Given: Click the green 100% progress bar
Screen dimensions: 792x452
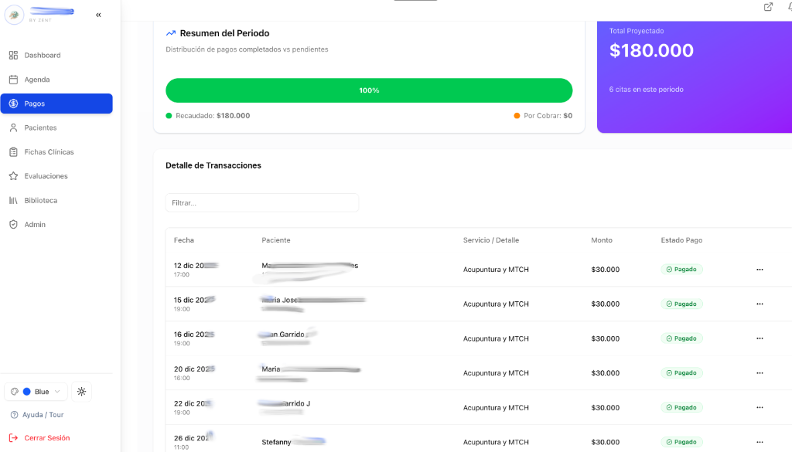Looking at the screenshot, I should pyautogui.click(x=369, y=90).
